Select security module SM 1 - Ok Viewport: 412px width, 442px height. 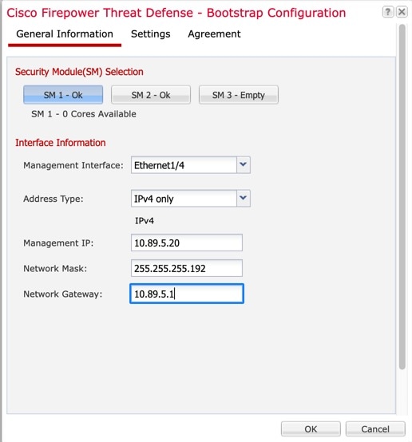[63, 95]
